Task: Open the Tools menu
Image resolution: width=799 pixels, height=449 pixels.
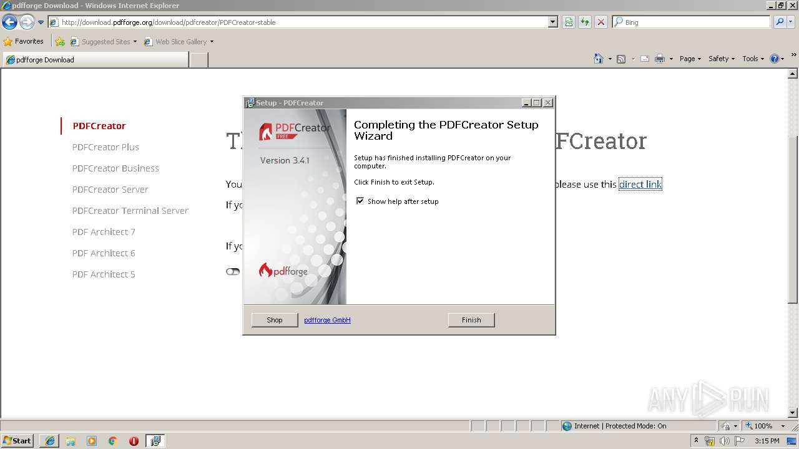Action: pos(753,59)
